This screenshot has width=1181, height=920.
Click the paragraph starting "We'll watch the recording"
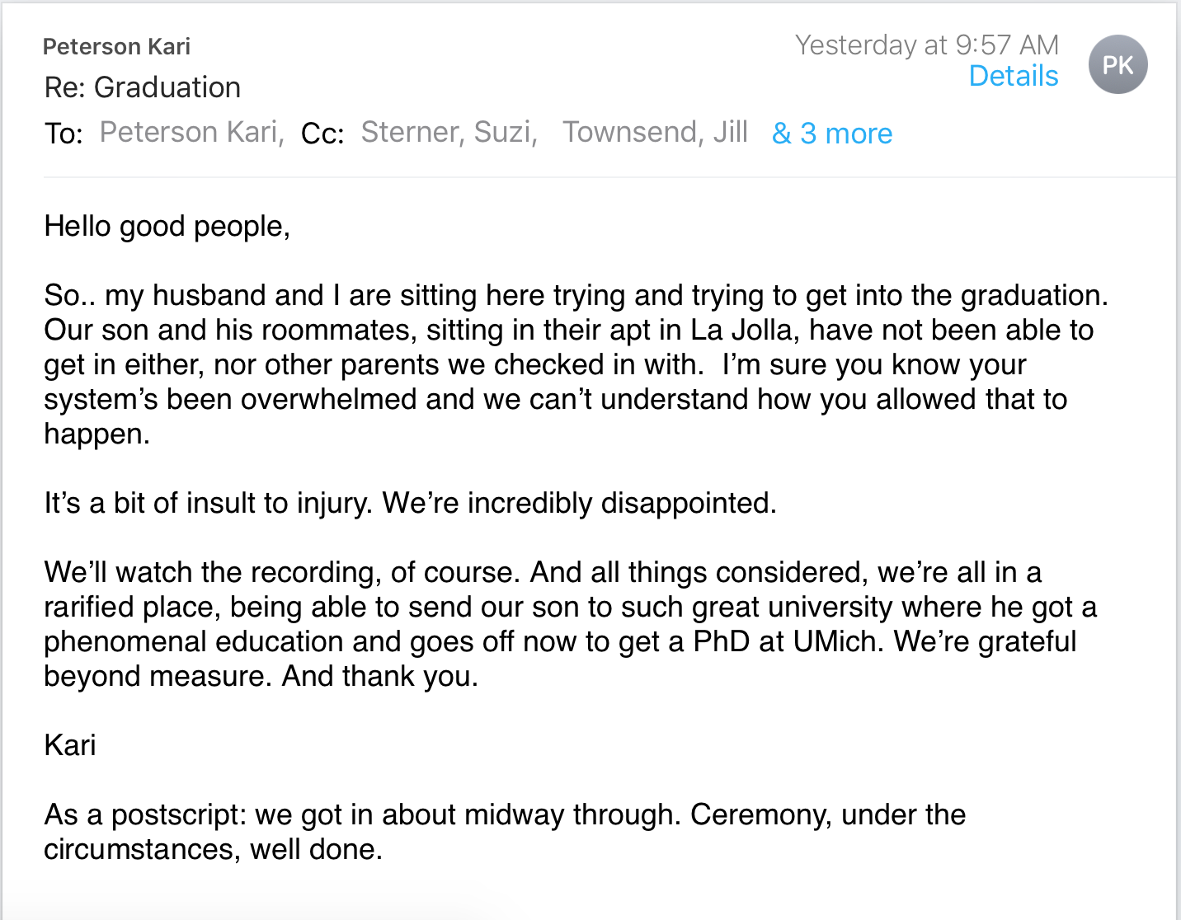click(569, 624)
